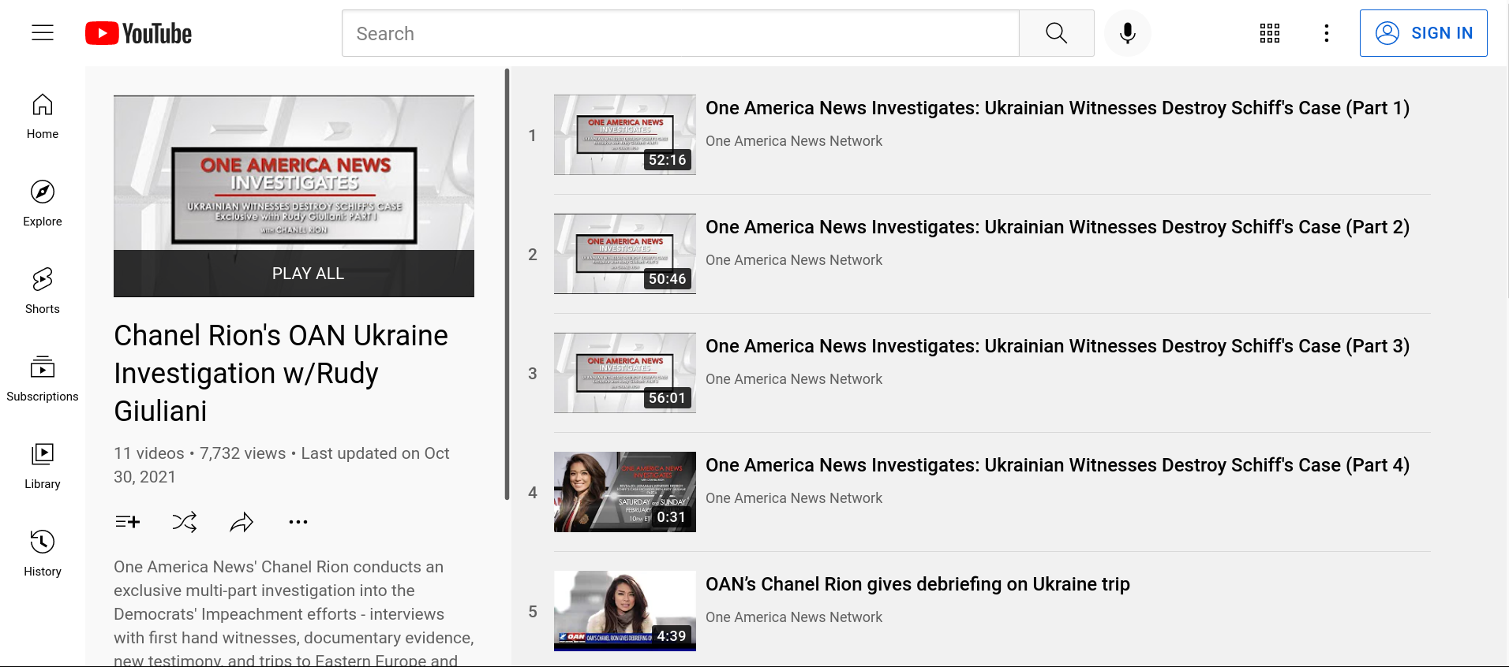Focus the Search input field
This screenshot has height=667, width=1509.
[x=680, y=33]
